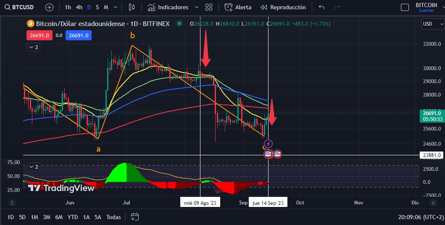Viewport: 445px width, 225px height.
Task: Click the 32000.0 price axis value
Action: tap(432, 44)
